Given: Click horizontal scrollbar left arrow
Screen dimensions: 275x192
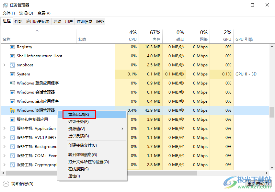Looking at the screenshot, I should pyautogui.click(x=3, y=173).
